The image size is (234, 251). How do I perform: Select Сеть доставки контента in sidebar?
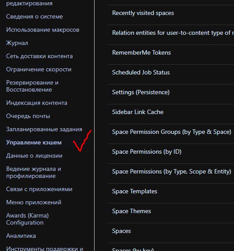pyautogui.click(x=39, y=56)
